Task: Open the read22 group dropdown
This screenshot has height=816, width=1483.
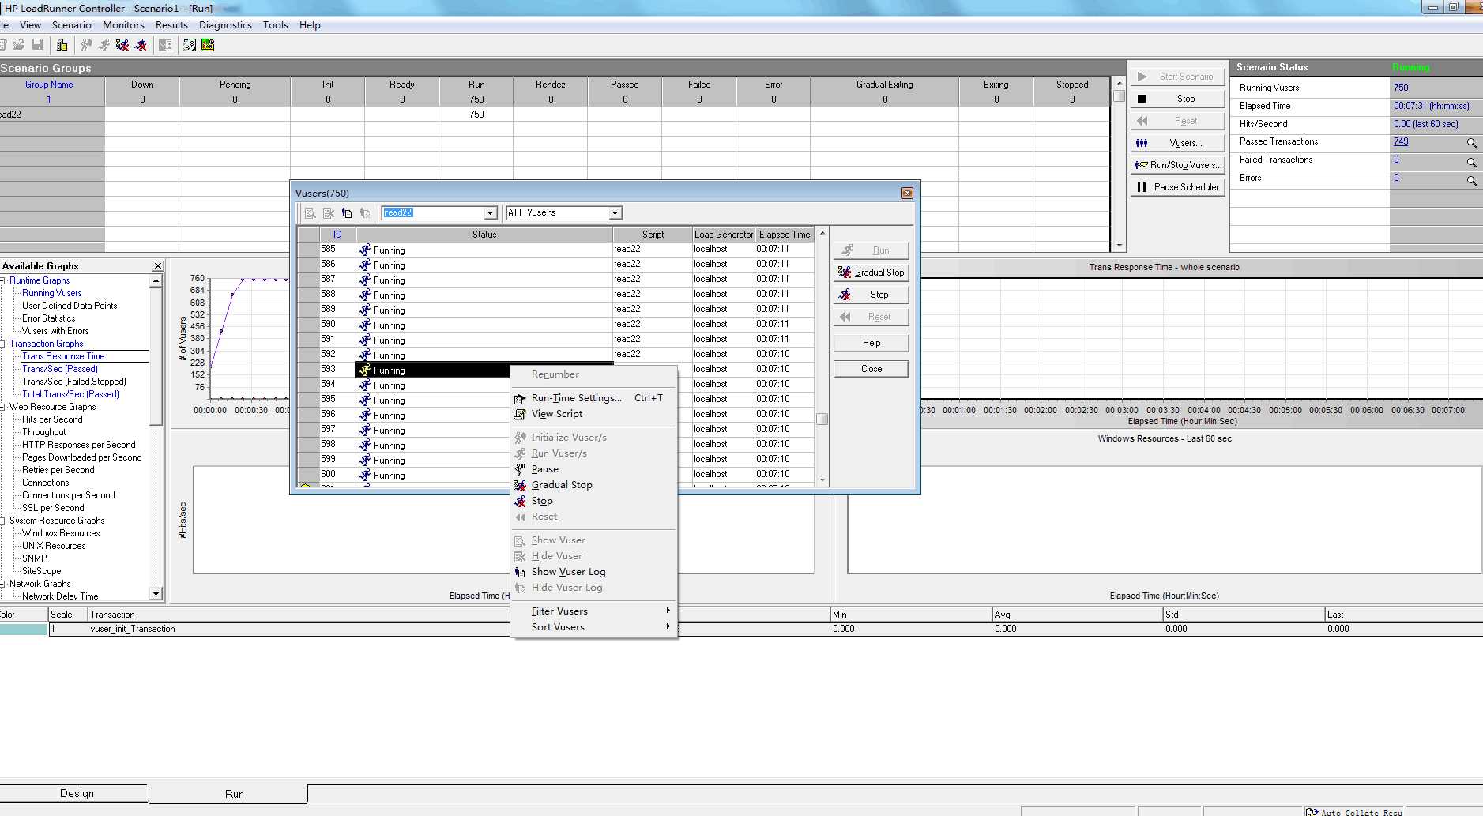Action: (490, 213)
